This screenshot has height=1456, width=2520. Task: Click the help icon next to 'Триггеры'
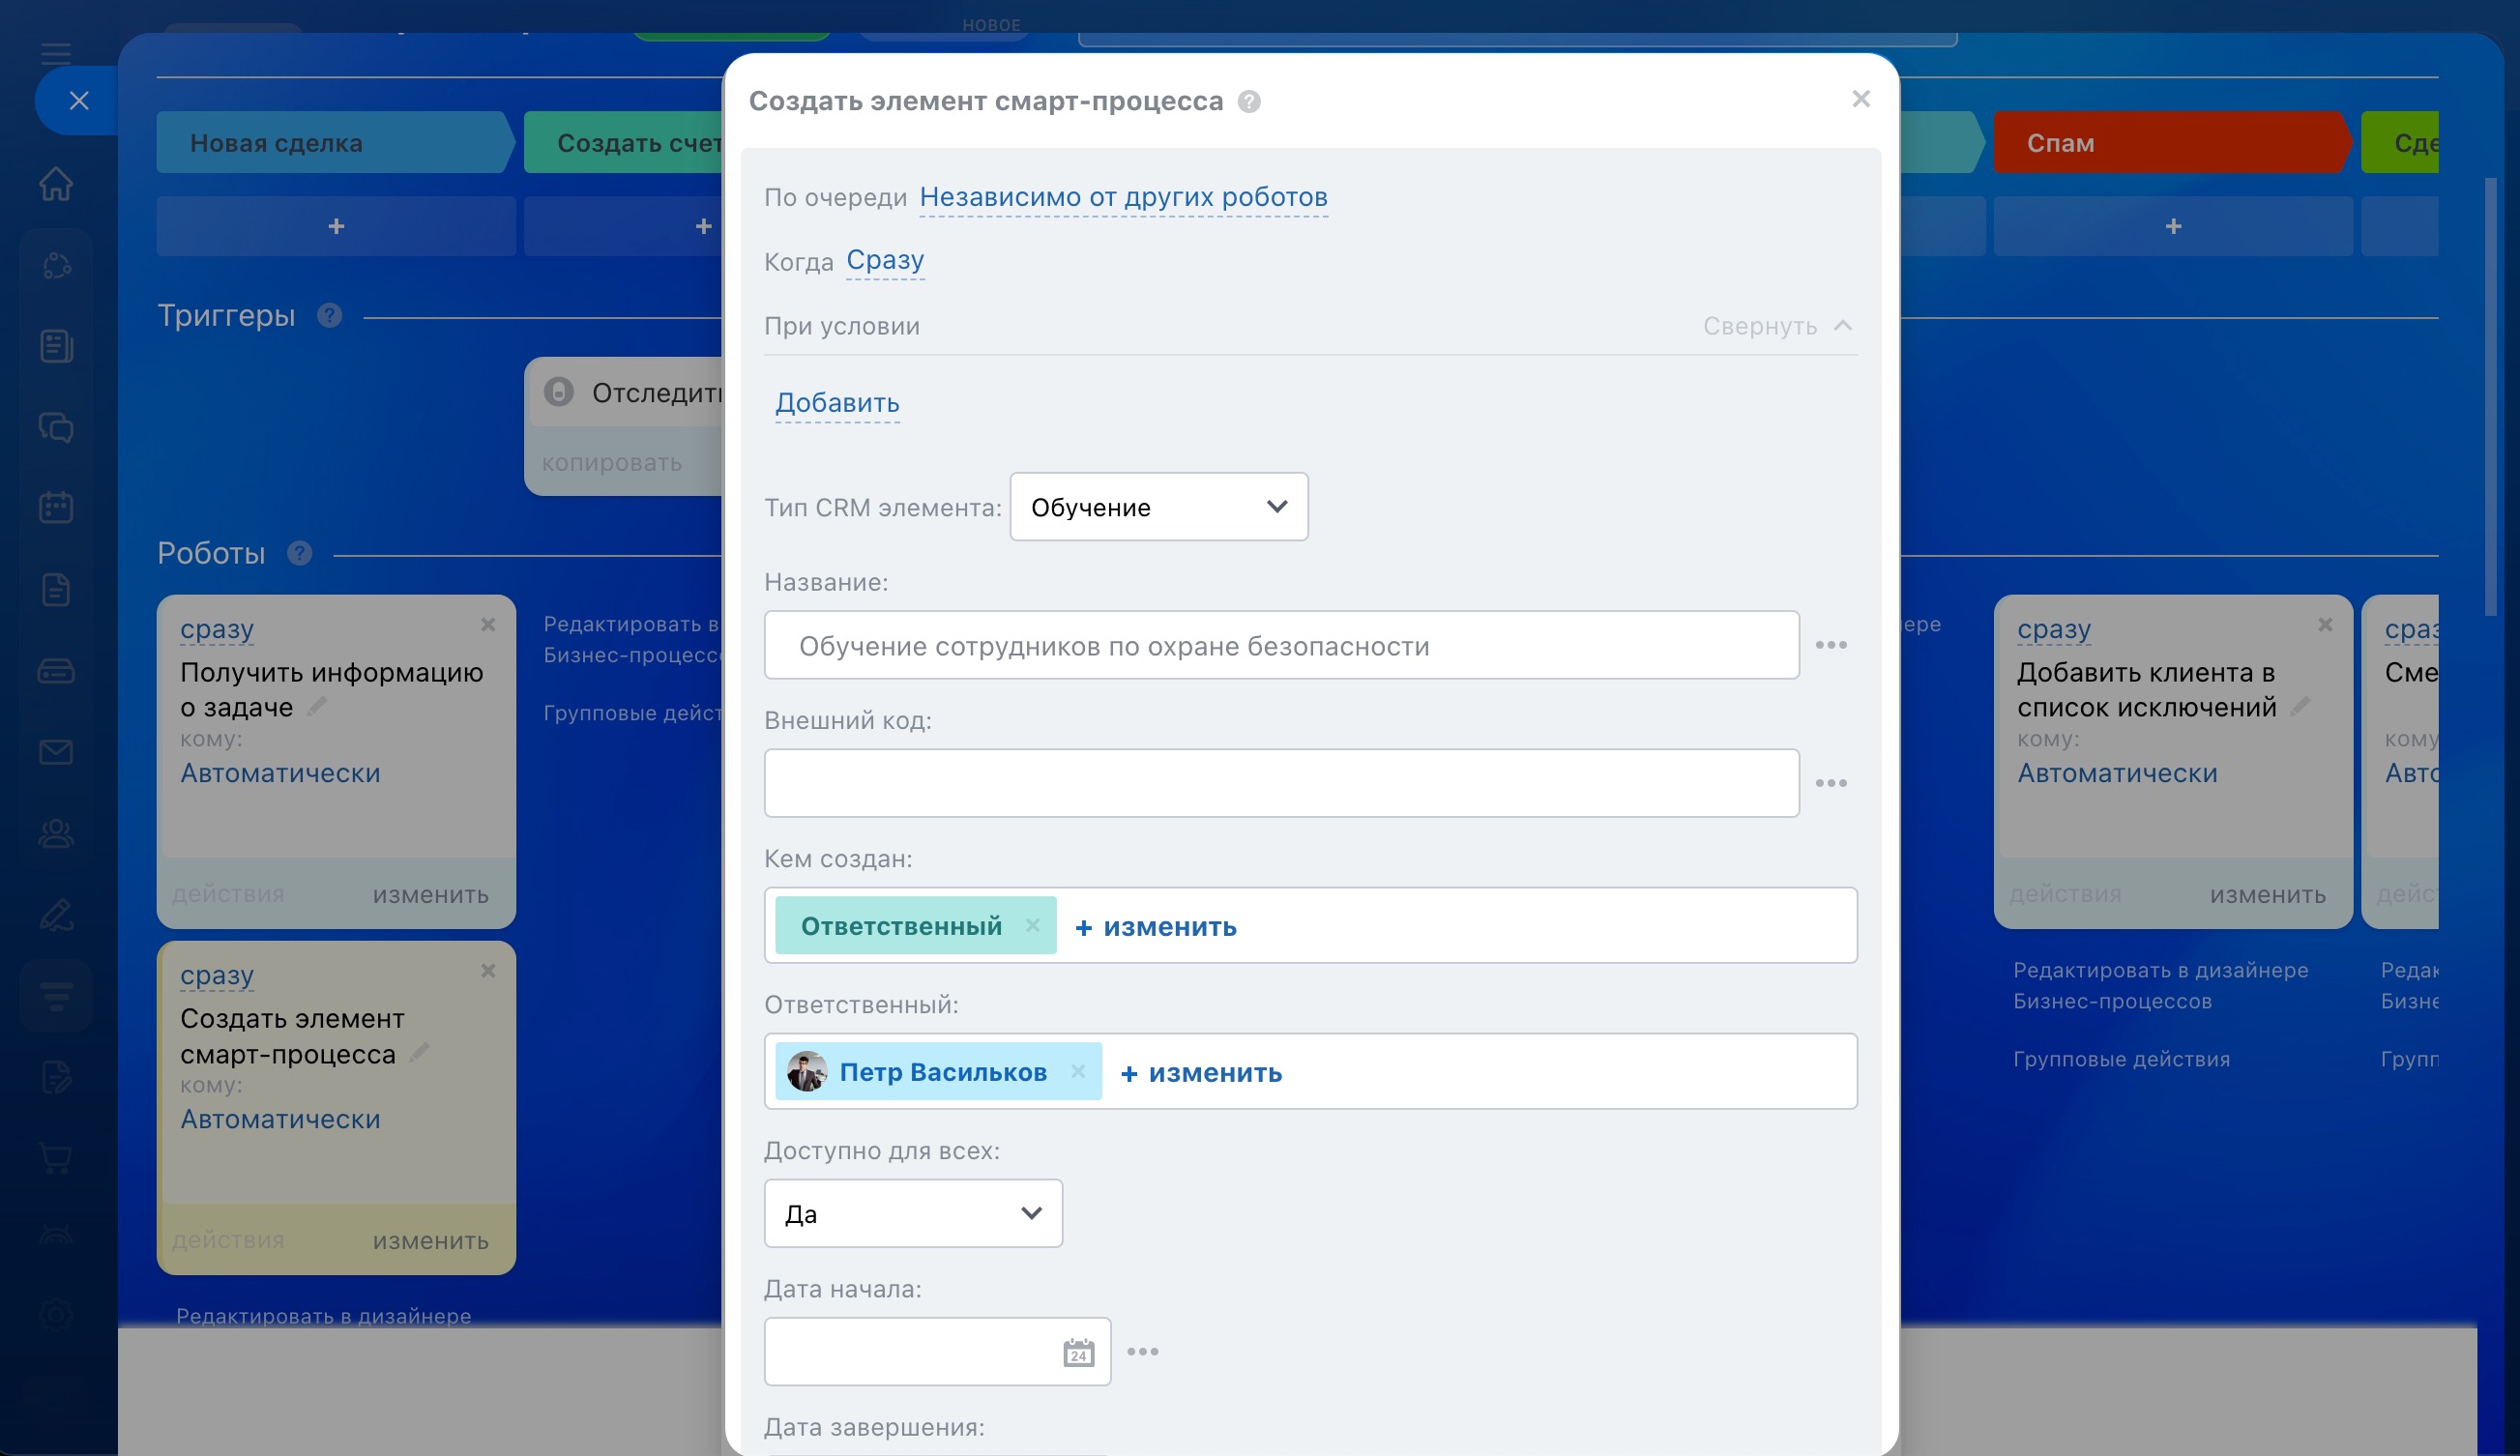pyautogui.click(x=329, y=315)
